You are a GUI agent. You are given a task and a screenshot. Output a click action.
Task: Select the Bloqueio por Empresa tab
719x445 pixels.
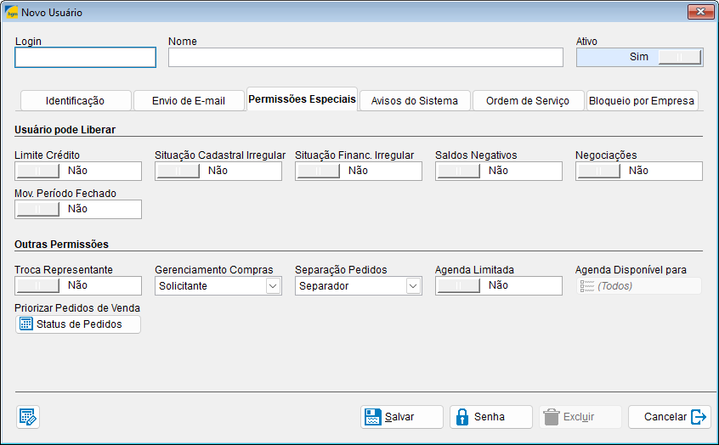pyautogui.click(x=642, y=100)
